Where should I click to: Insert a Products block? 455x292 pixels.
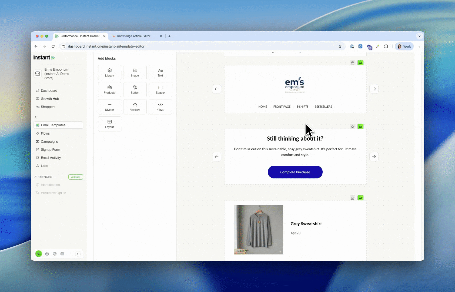(x=109, y=89)
